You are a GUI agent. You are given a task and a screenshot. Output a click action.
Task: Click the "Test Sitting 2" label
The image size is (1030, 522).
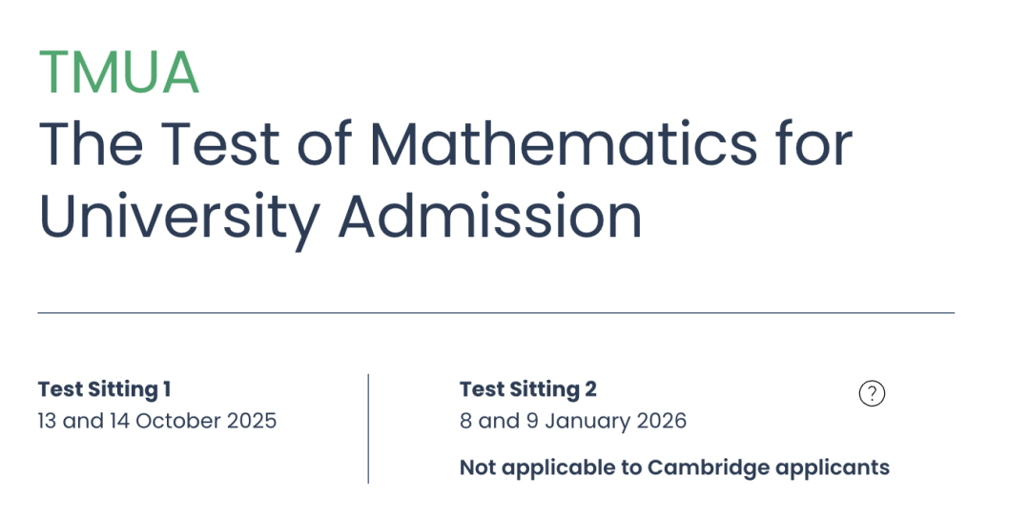[528, 389]
